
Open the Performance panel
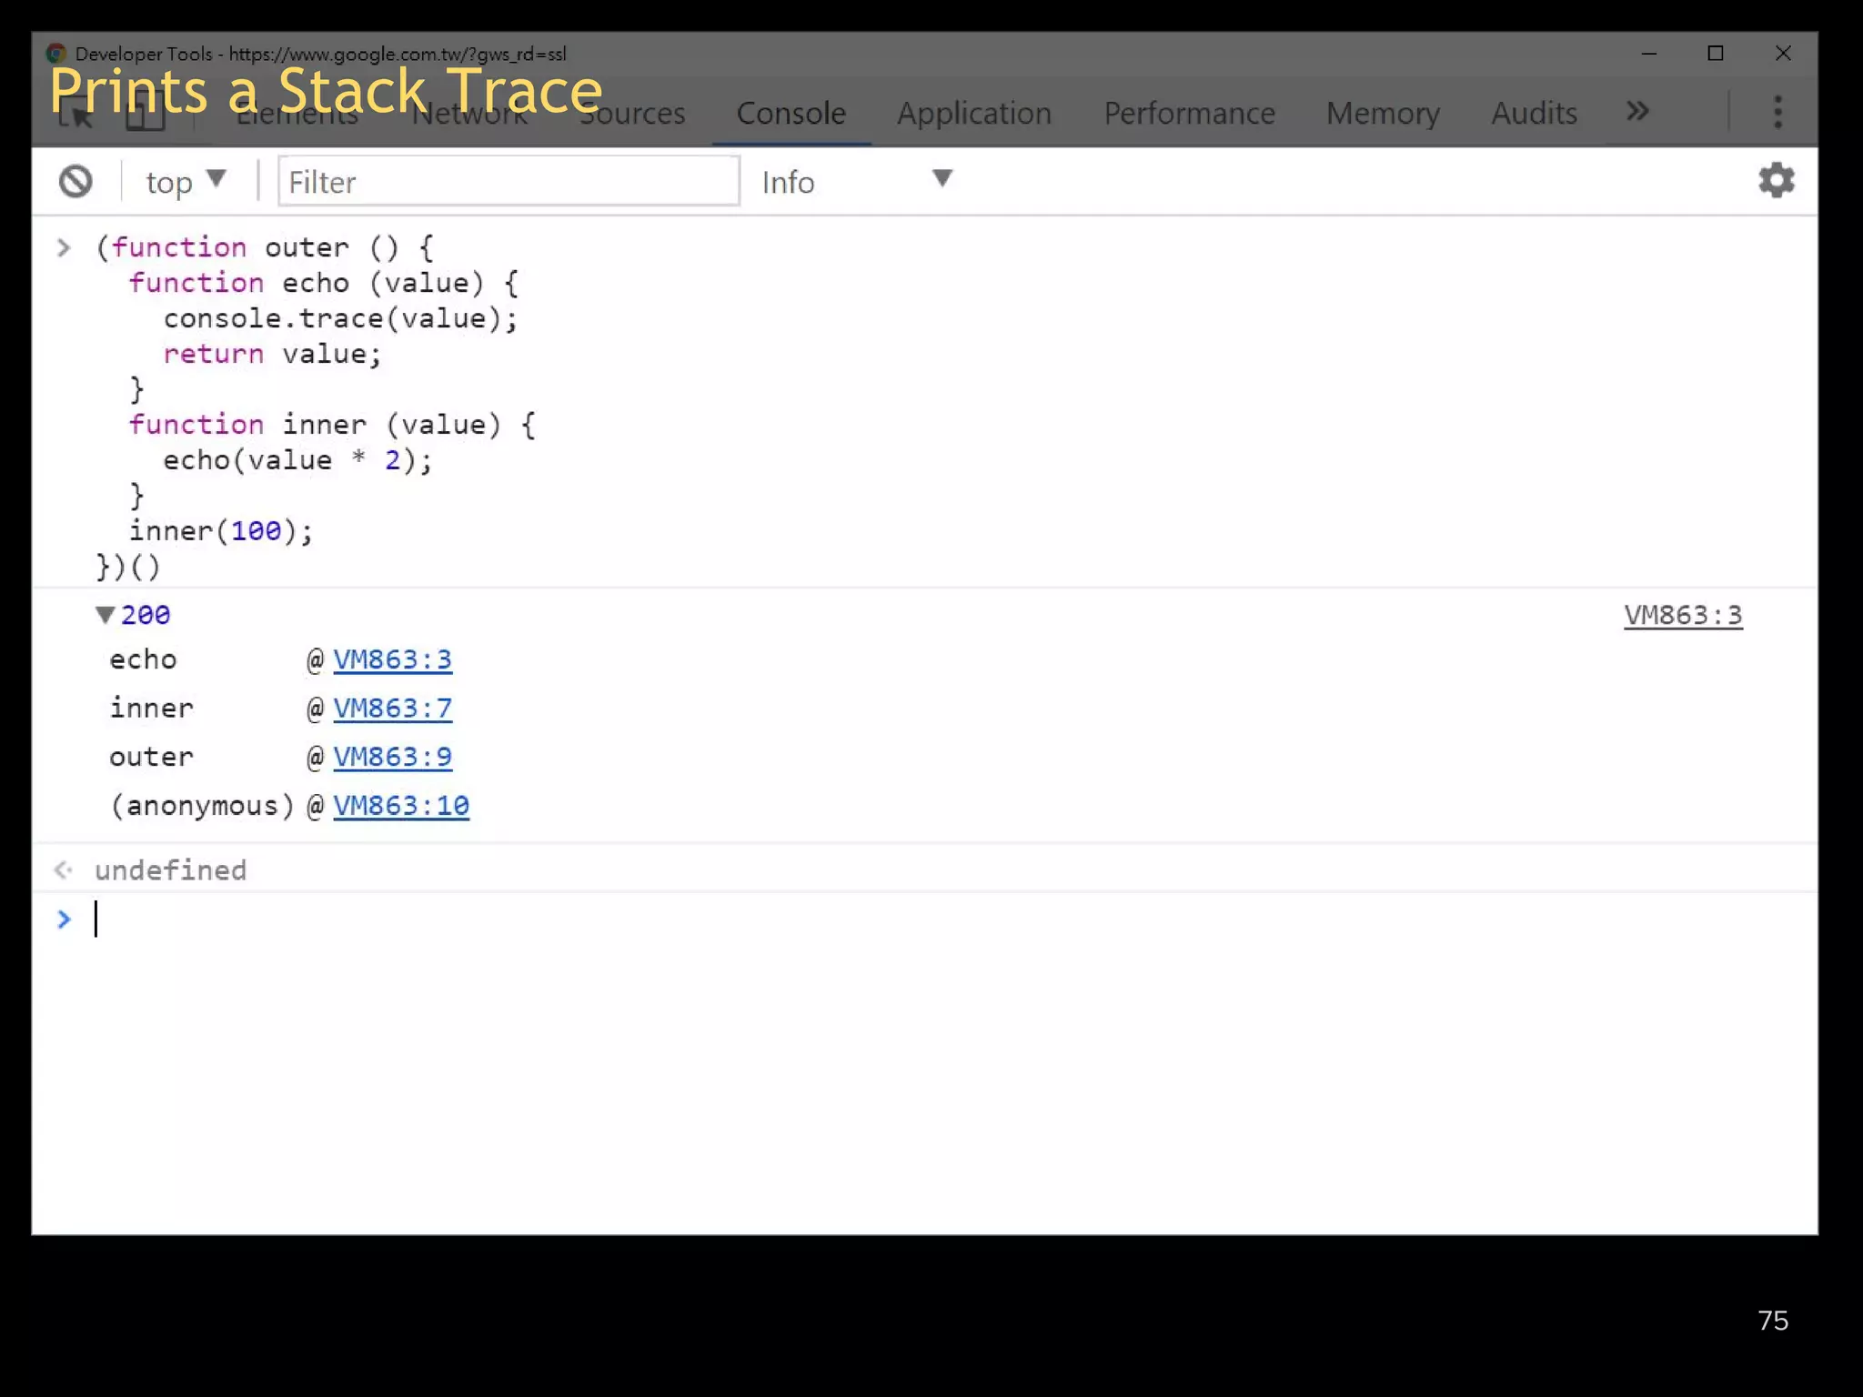(x=1189, y=113)
